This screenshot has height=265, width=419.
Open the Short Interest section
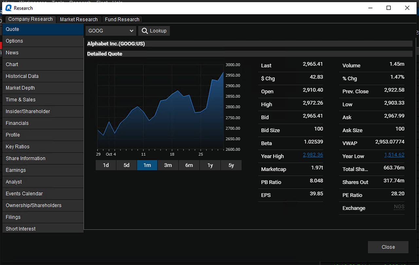[x=43, y=228]
